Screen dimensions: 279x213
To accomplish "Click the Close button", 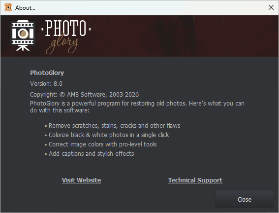I will point(244,199).
